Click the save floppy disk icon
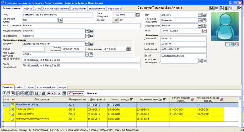Screen dimensions: 244x132 coord(211,8)
